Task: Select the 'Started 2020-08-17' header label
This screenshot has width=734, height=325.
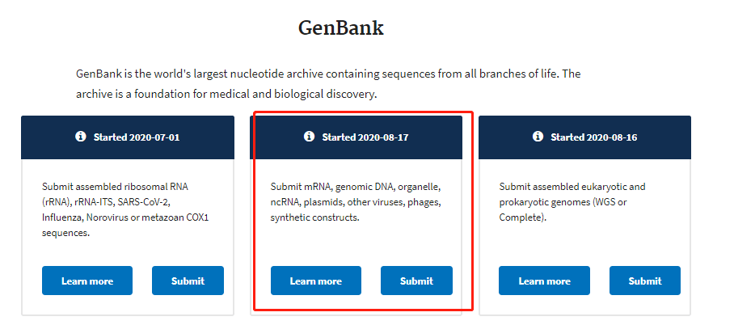Action: (x=365, y=137)
